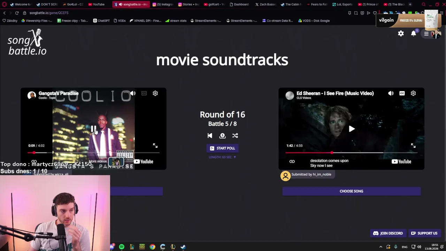Screen dimensions: 446x251
Task: Click the Ed Sheeran video title
Action: (335, 93)
